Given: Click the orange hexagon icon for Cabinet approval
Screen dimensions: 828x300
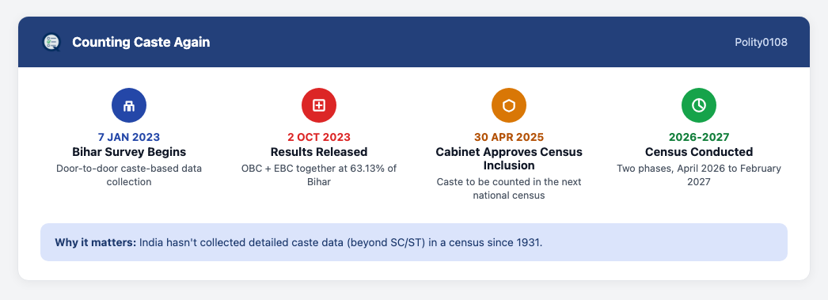Looking at the screenshot, I should coord(509,105).
